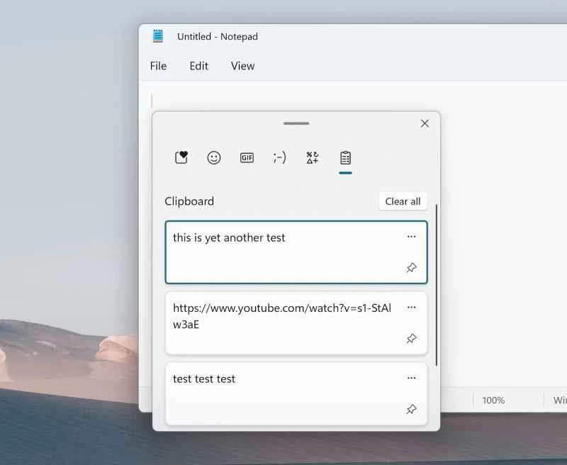Image resolution: width=567 pixels, height=465 pixels.
Task: Open options for the 'test test test' entry
Action: coord(412,378)
